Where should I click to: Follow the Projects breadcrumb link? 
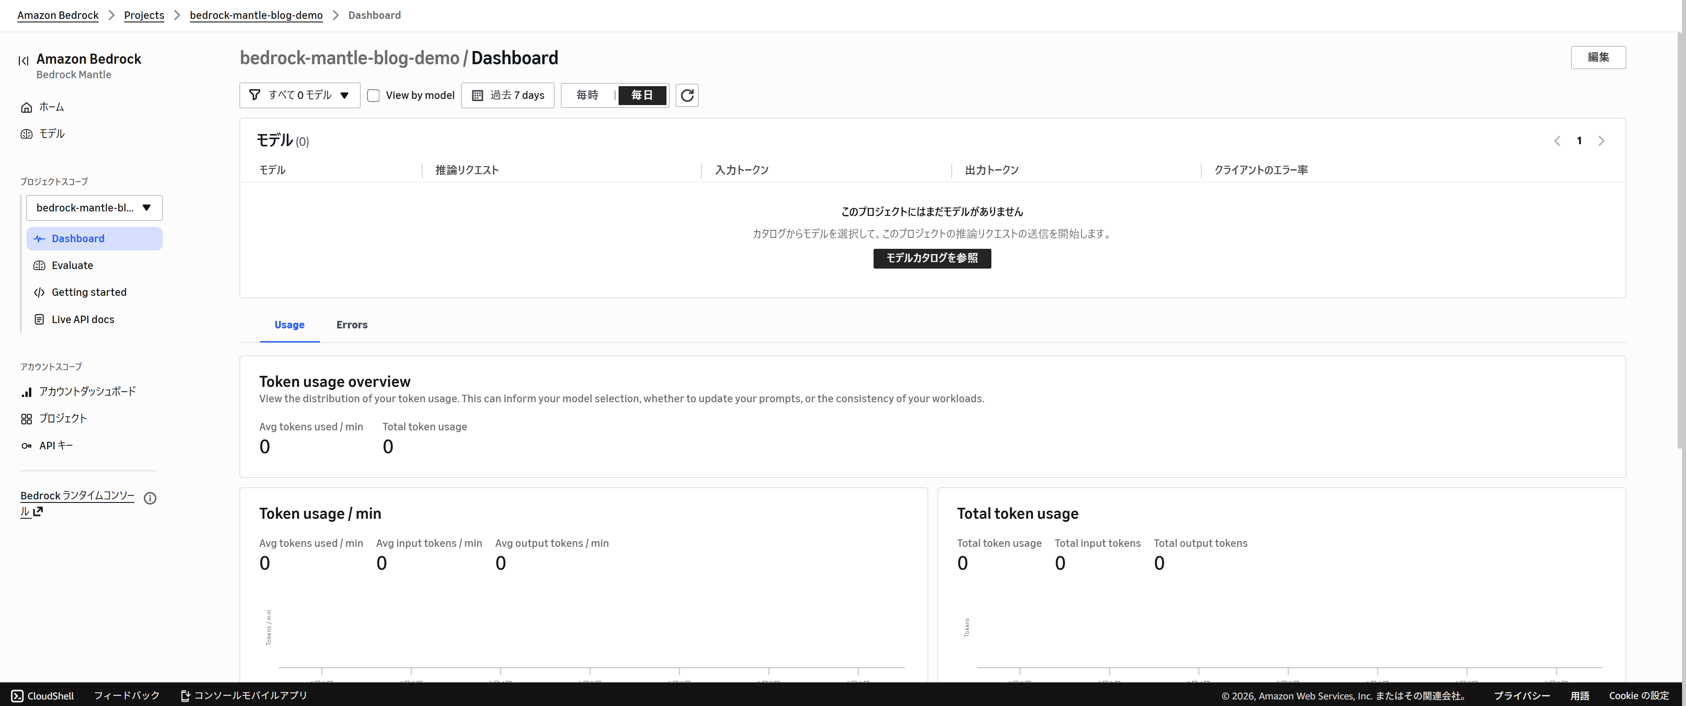[144, 15]
